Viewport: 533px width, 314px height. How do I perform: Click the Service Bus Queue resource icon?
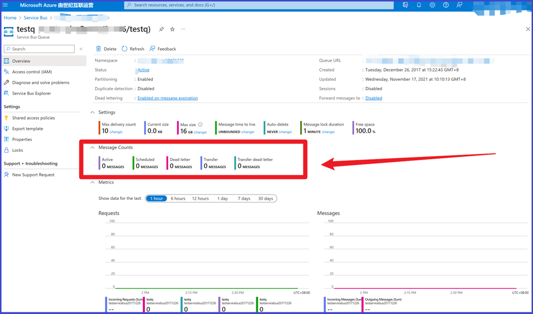coord(9,32)
